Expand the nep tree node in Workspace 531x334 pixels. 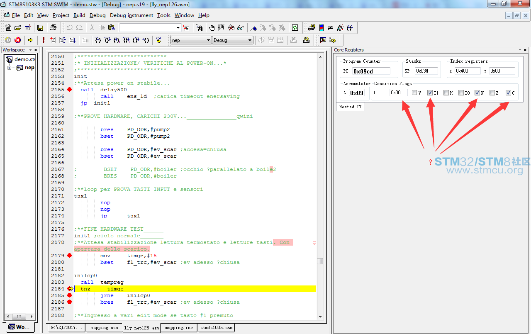click(x=10, y=68)
